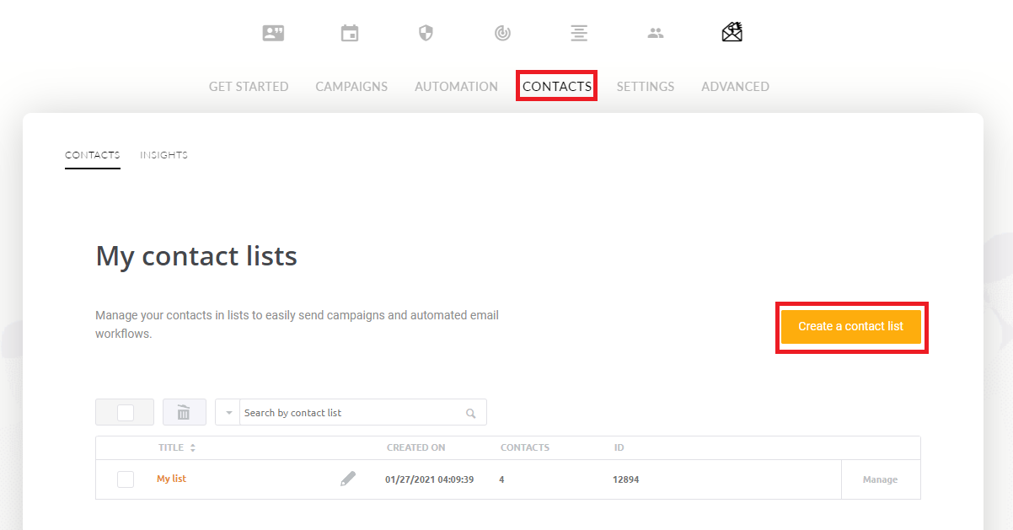Screen dimensions: 1013x530
Task: Open the centered text lines icon
Action: pos(579,33)
